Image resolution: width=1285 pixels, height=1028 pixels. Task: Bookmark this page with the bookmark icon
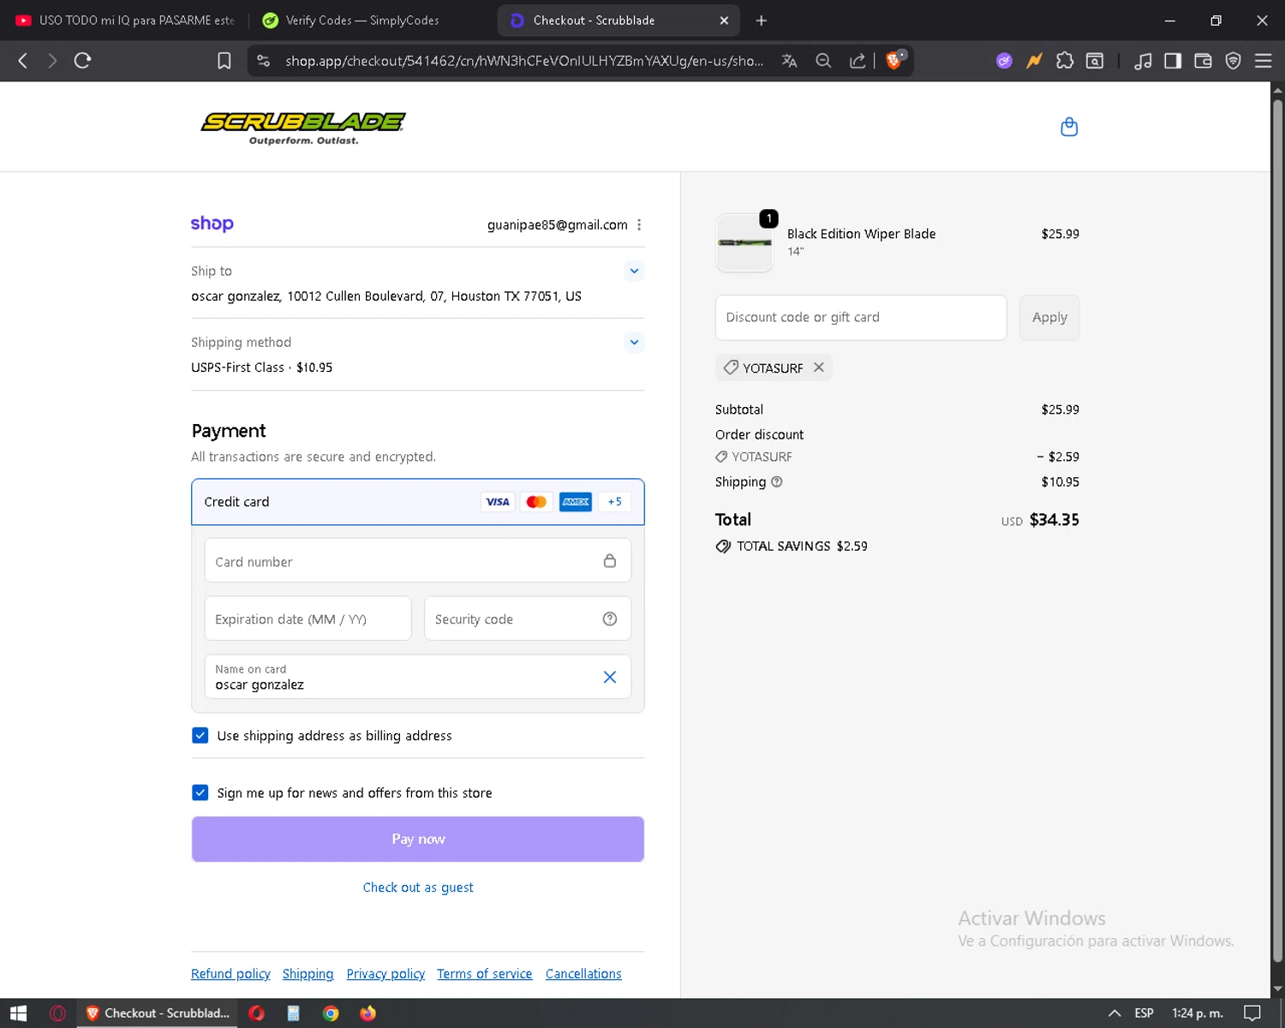(224, 61)
